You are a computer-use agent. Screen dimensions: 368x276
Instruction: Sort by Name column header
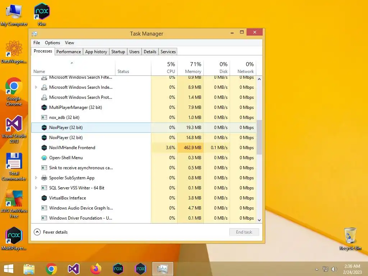click(x=73, y=68)
